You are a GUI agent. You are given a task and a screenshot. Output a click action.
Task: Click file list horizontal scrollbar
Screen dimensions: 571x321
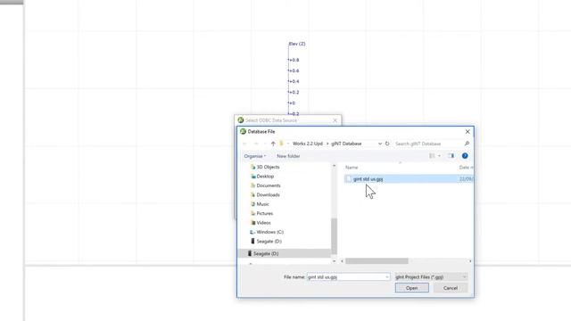(x=377, y=261)
